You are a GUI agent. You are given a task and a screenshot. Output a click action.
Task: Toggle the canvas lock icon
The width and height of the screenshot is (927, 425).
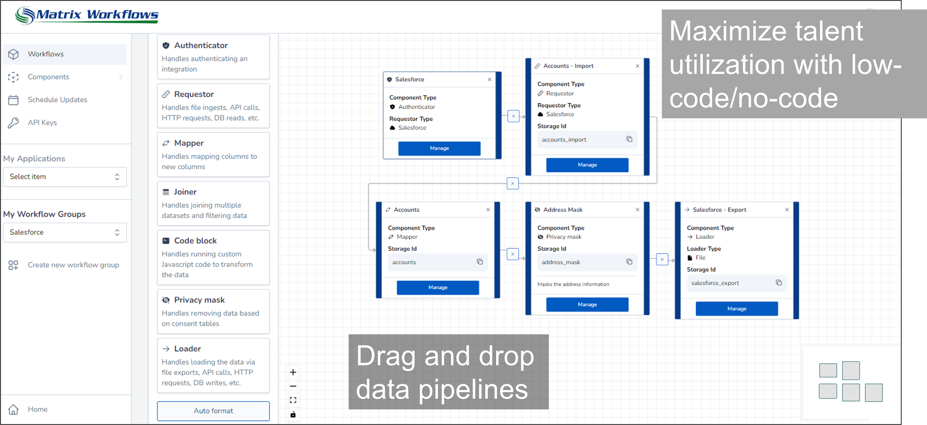293,414
